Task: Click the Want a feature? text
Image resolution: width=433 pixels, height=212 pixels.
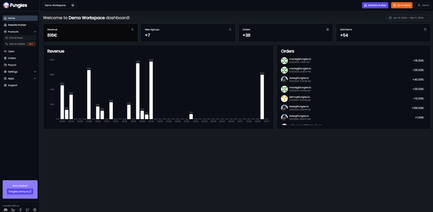Action: tap(20, 185)
